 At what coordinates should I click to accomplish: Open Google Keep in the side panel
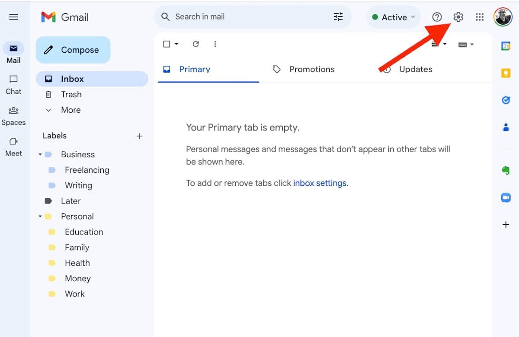tap(506, 73)
